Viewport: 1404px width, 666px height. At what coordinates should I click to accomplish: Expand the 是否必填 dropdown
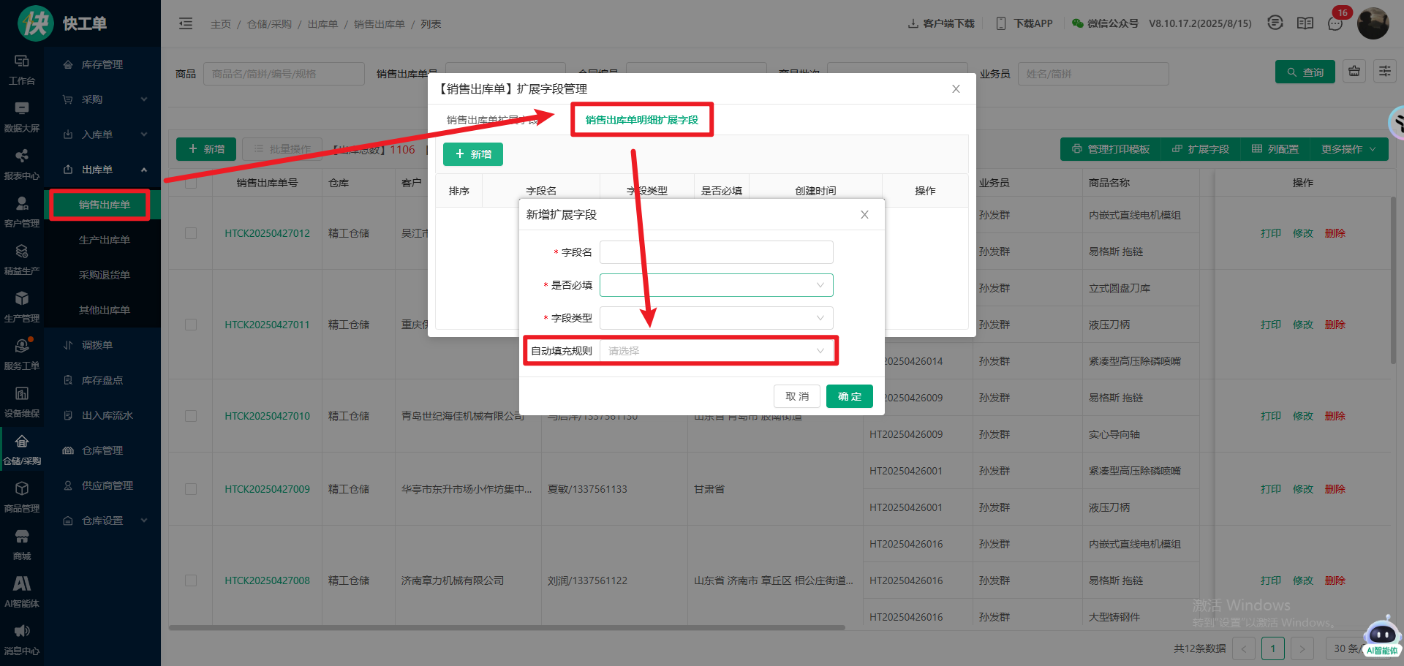point(716,285)
